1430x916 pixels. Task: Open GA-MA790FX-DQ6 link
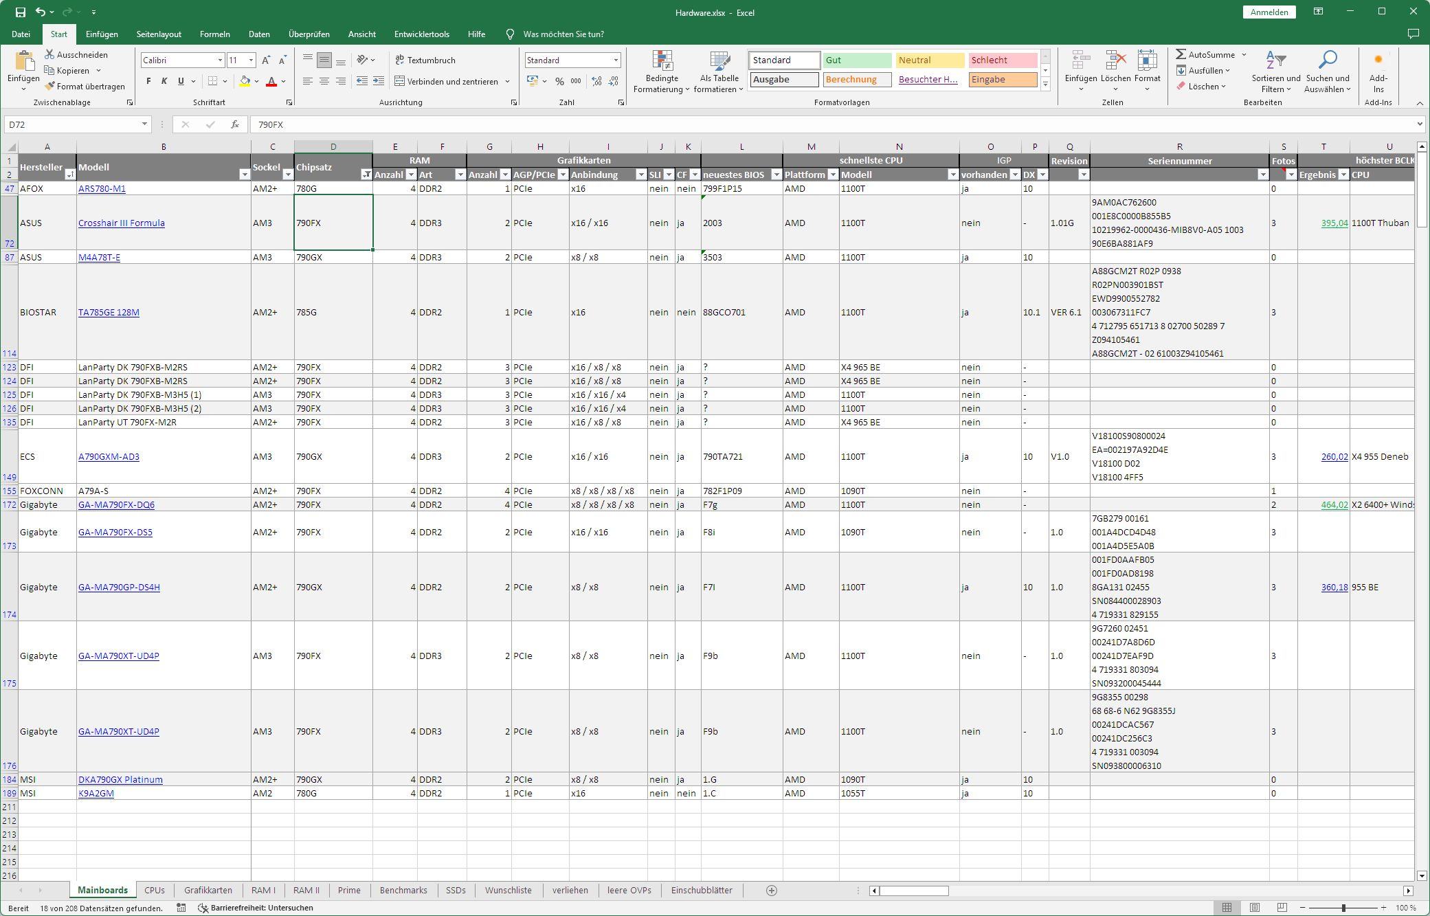point(116,504)
